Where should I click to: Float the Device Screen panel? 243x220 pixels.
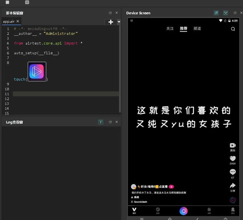[x=235, y=13]
